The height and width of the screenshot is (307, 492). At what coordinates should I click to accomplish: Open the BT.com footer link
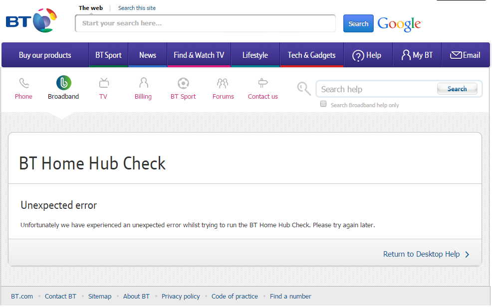pos(22,297)
